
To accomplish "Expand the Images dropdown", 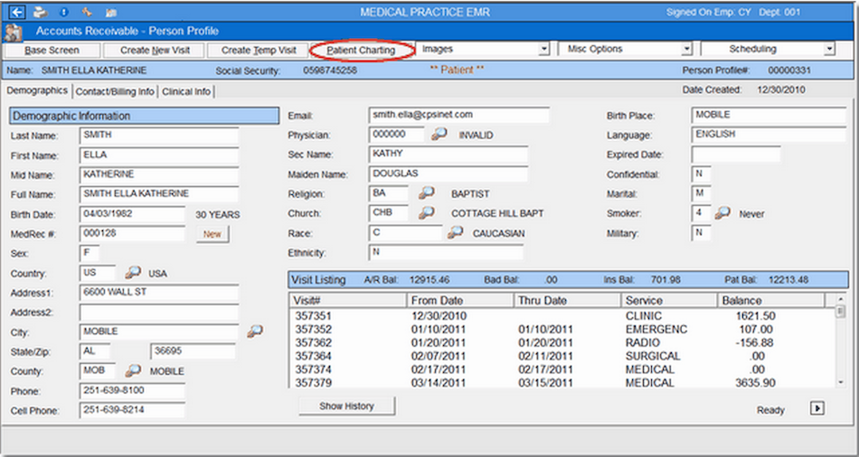I will (x=543, y=50).
